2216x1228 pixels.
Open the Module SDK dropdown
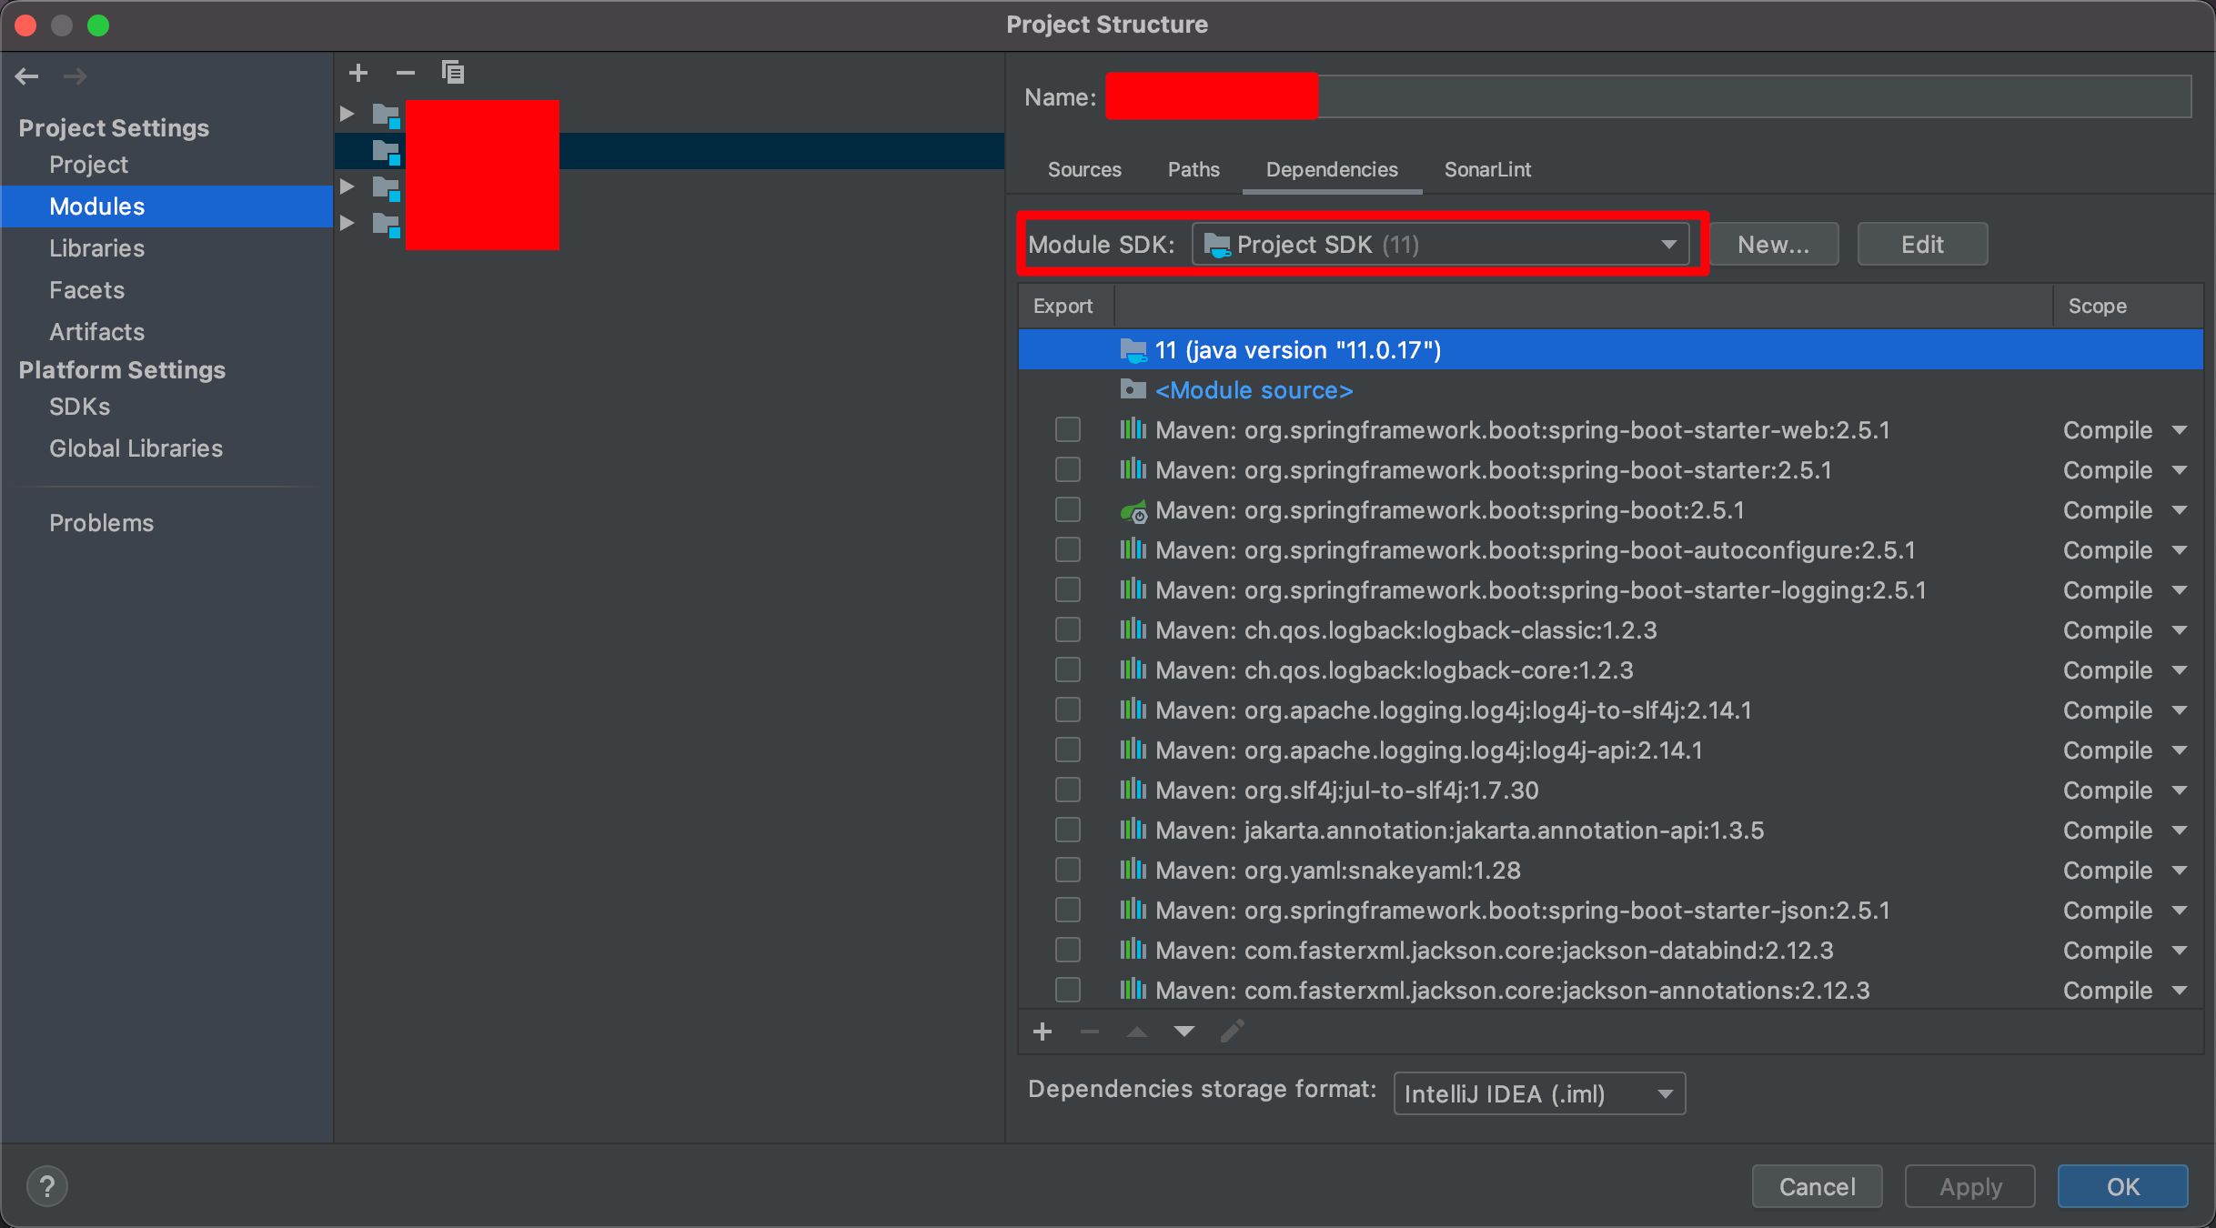1441,244
